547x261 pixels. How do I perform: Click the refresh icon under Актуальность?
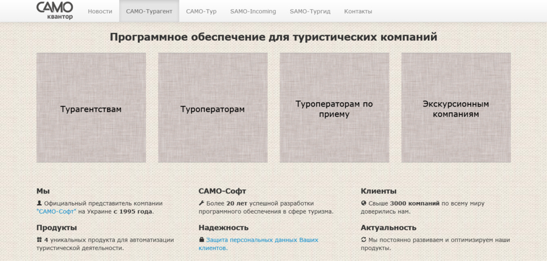pyautogui.click(x=363, y=240)
